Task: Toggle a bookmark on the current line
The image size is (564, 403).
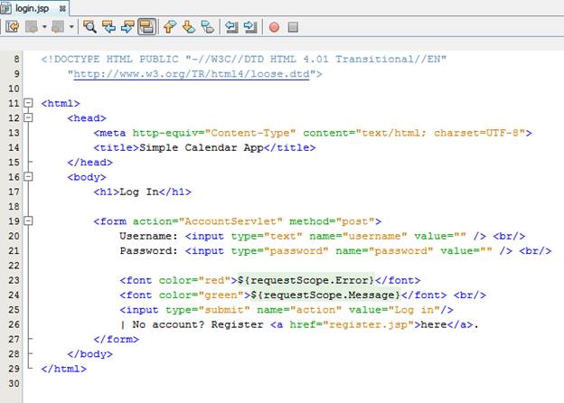Action: click(208, 27)
